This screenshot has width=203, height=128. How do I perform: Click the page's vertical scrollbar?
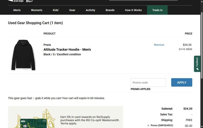[202, 64]
